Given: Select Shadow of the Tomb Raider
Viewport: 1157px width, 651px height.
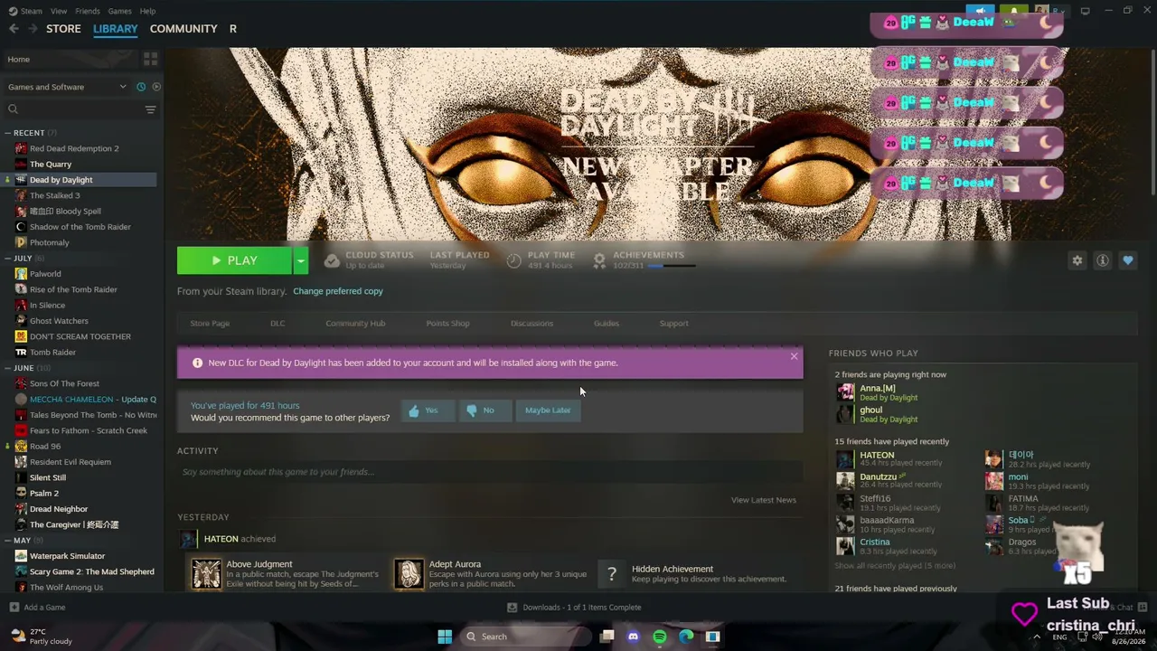Looking at the screenshot, I should (x=80, y=227).
